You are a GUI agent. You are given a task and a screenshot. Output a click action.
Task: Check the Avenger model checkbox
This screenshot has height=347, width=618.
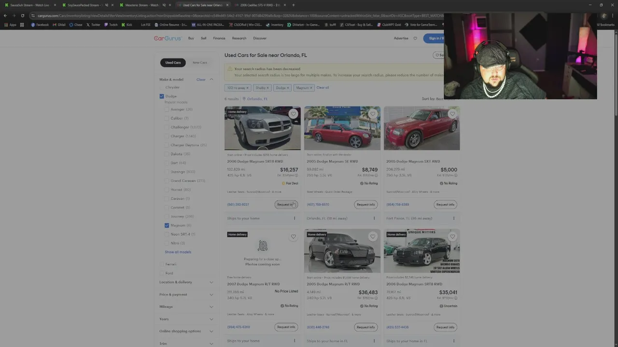pyautogui.click(x=167, y=109)
